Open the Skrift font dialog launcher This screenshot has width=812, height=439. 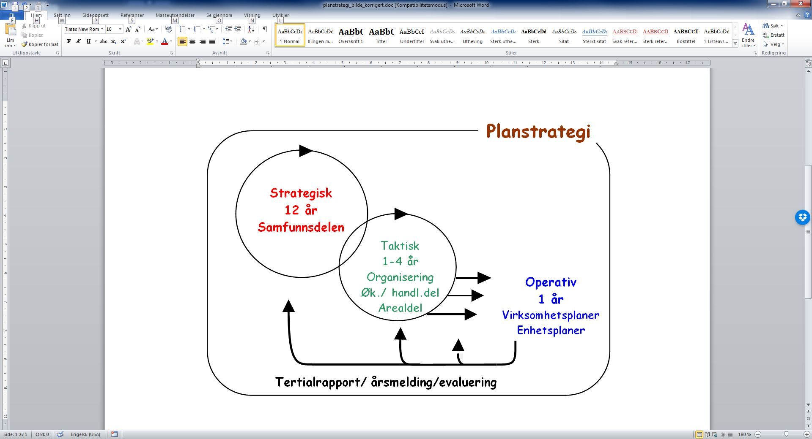(172, 53)
